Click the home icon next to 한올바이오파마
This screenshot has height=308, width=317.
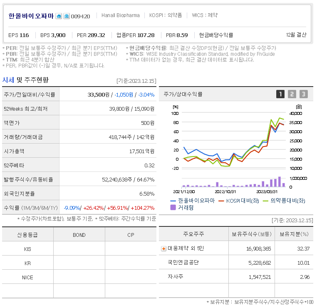(x=59, y=16)
